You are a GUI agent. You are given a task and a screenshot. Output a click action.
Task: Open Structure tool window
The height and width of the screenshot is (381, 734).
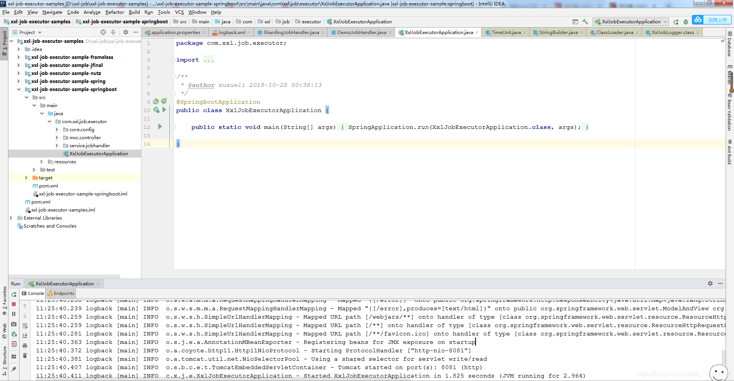point(4,360)
